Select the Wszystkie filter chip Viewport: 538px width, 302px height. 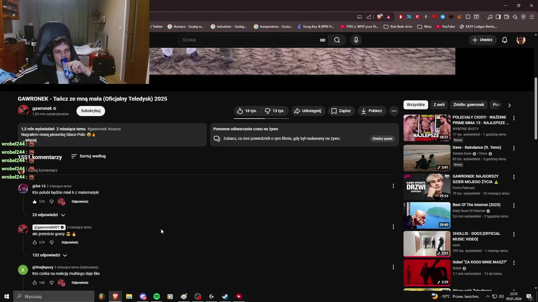(416, 104)
